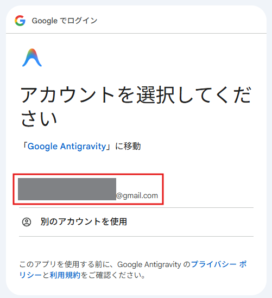272x298 pixels.
Task: Open the Google Antigravity app link
Action: [67, 147]
